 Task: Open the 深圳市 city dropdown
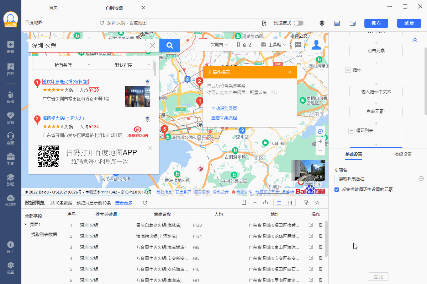219,45
